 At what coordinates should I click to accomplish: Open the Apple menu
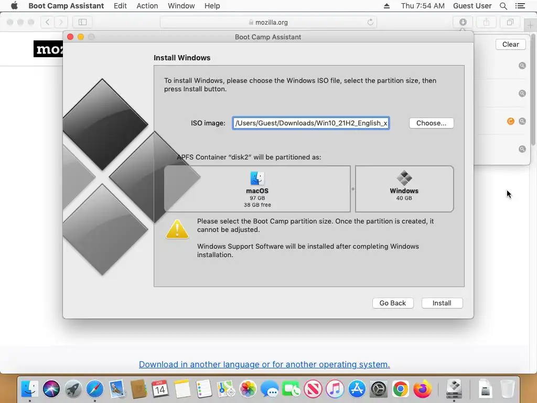pos(14,6)
